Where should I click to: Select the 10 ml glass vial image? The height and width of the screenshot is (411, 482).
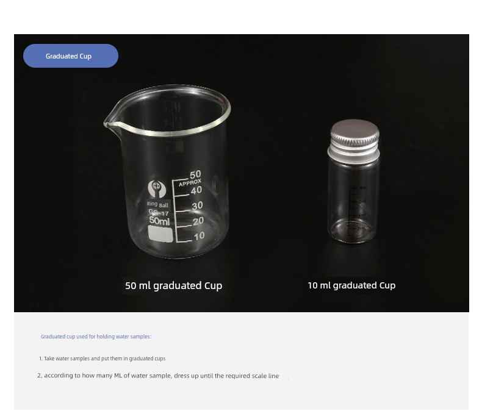(x=353, y=182)
